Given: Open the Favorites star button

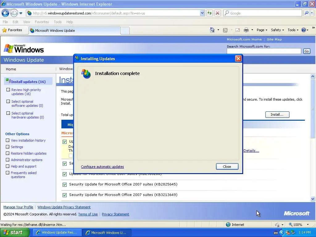Looking at the screenshot, I should pos(12,30).
